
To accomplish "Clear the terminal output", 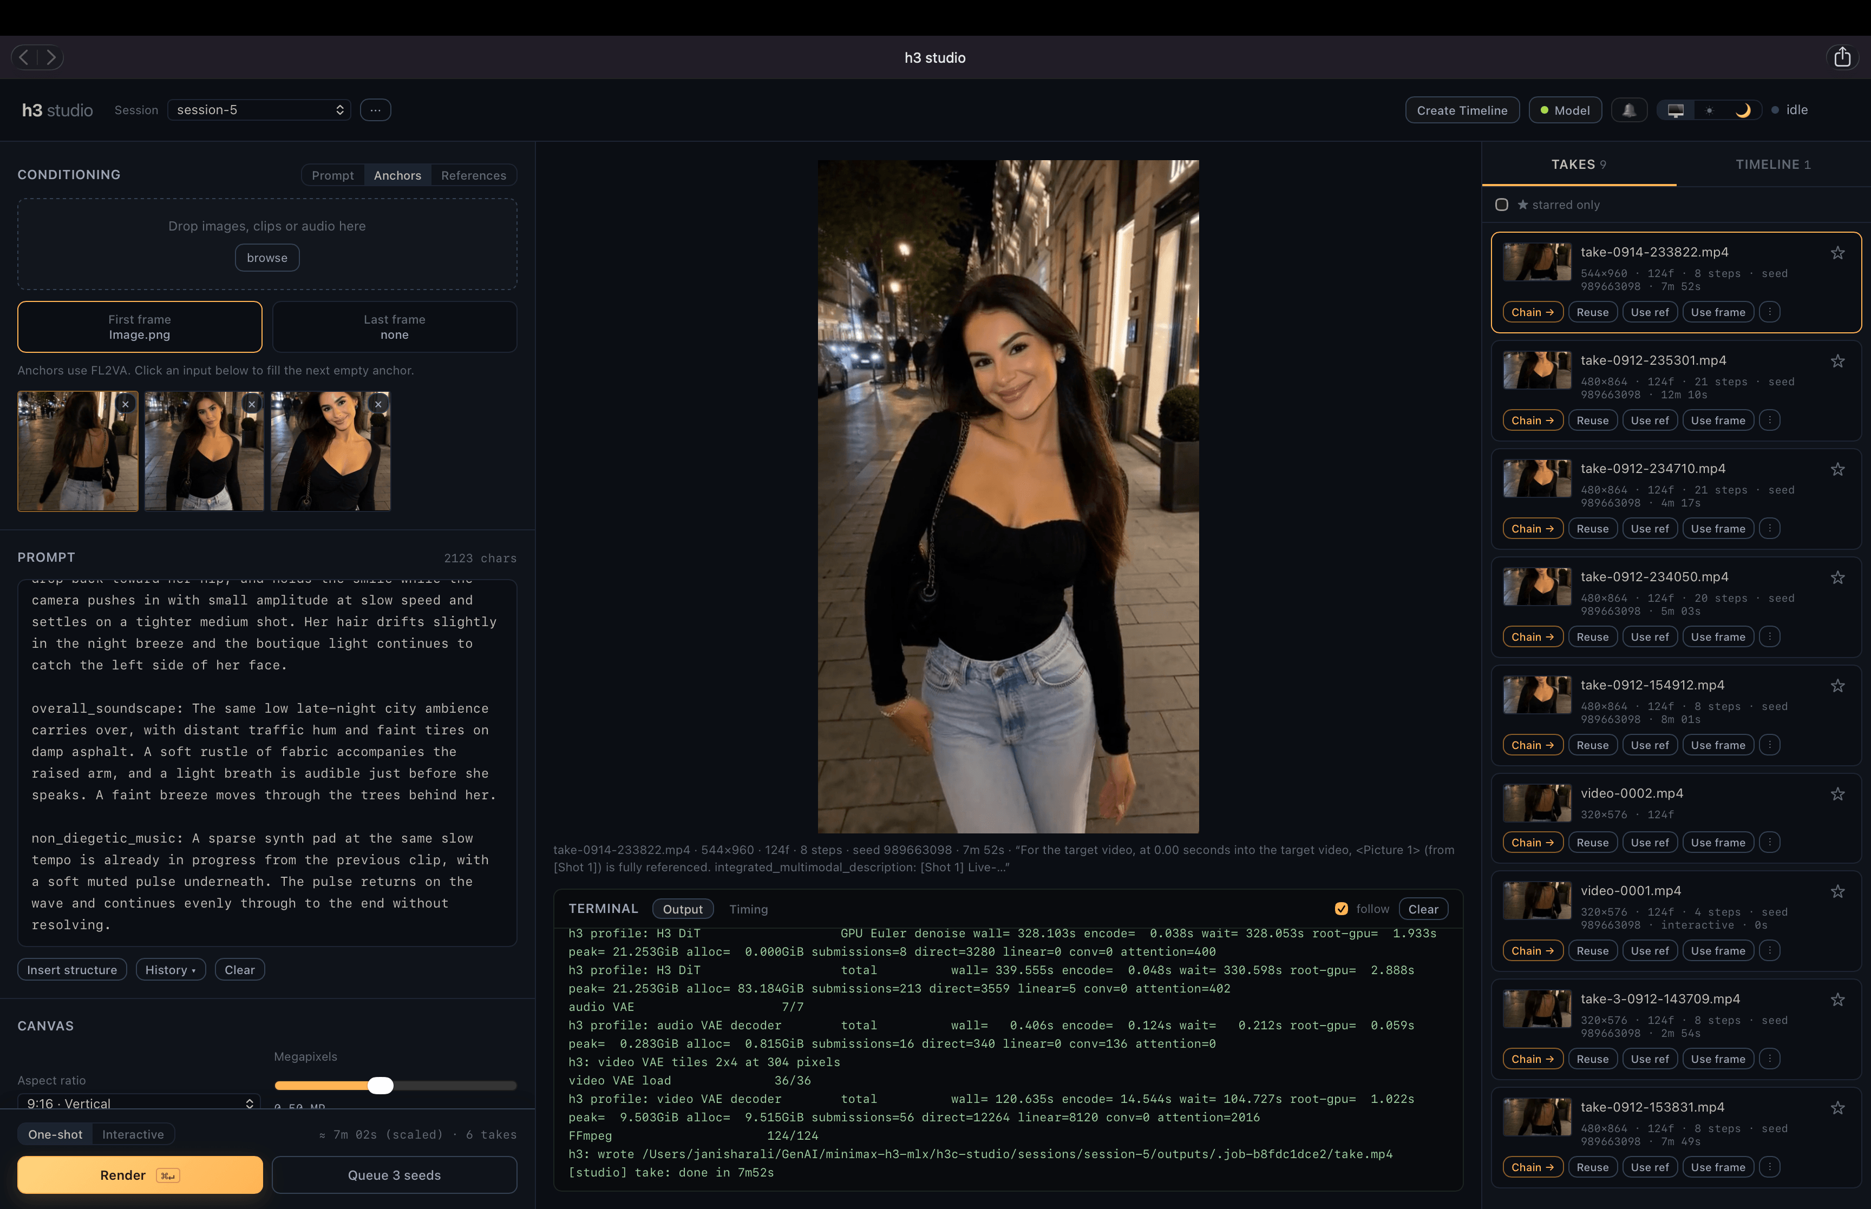I will [1423, 909].
